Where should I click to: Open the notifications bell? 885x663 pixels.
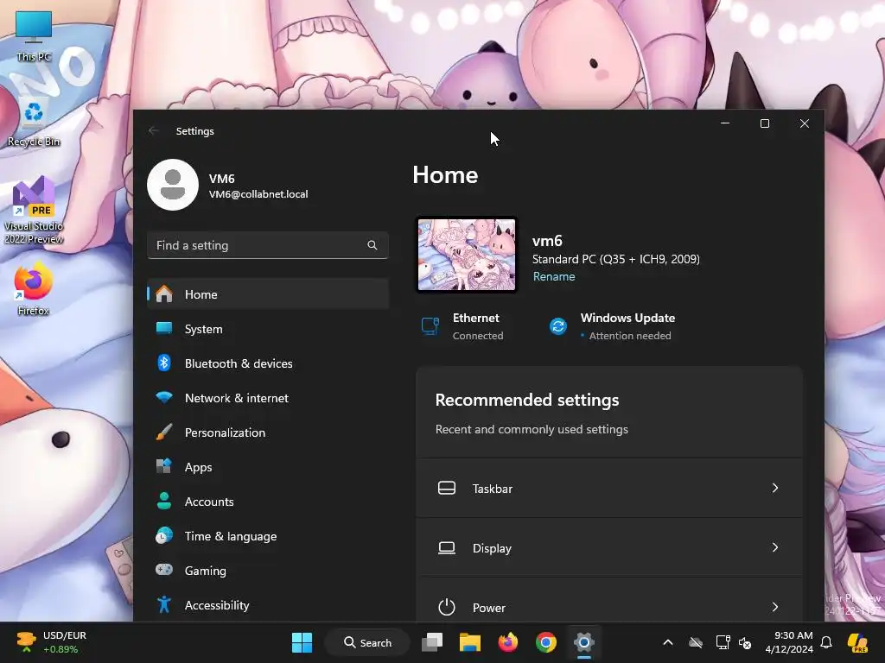pyautogui.click(x=826, y=642)
